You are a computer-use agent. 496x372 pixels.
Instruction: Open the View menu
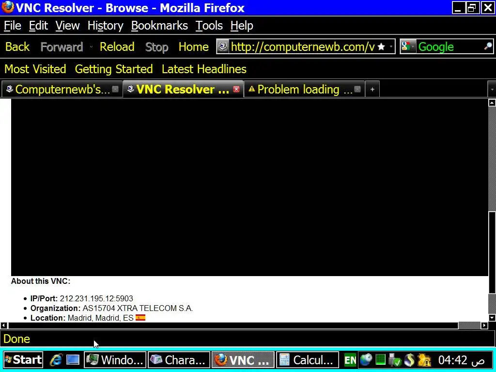[x=67, y=26]
